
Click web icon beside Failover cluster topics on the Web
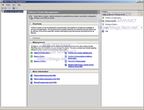tap(31, 76)
